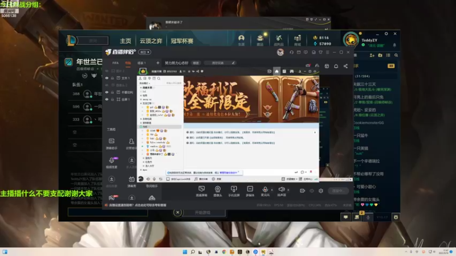Screen dimensions: 456x256
Task: Open the 自由模式 mode dropdown in YY
Action: pyautogui.click(x=145, y=83)
